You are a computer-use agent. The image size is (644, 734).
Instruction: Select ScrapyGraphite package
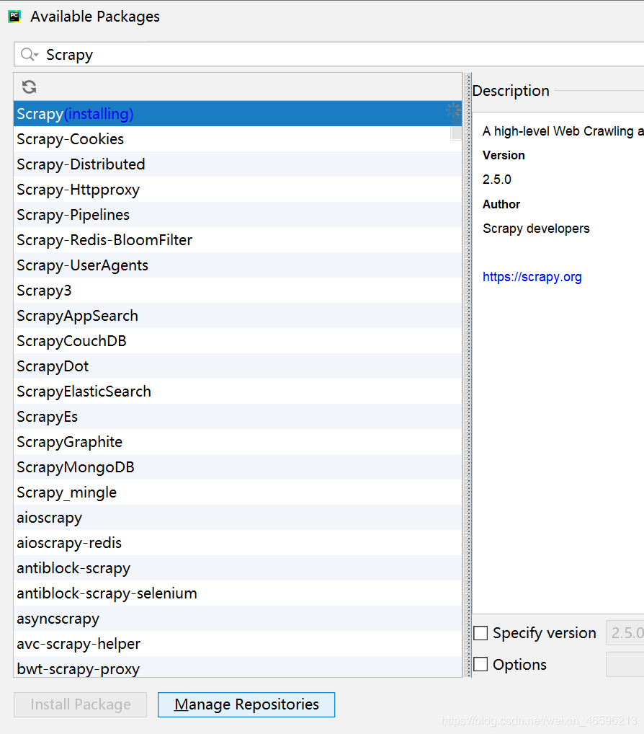tap(238, 443)
